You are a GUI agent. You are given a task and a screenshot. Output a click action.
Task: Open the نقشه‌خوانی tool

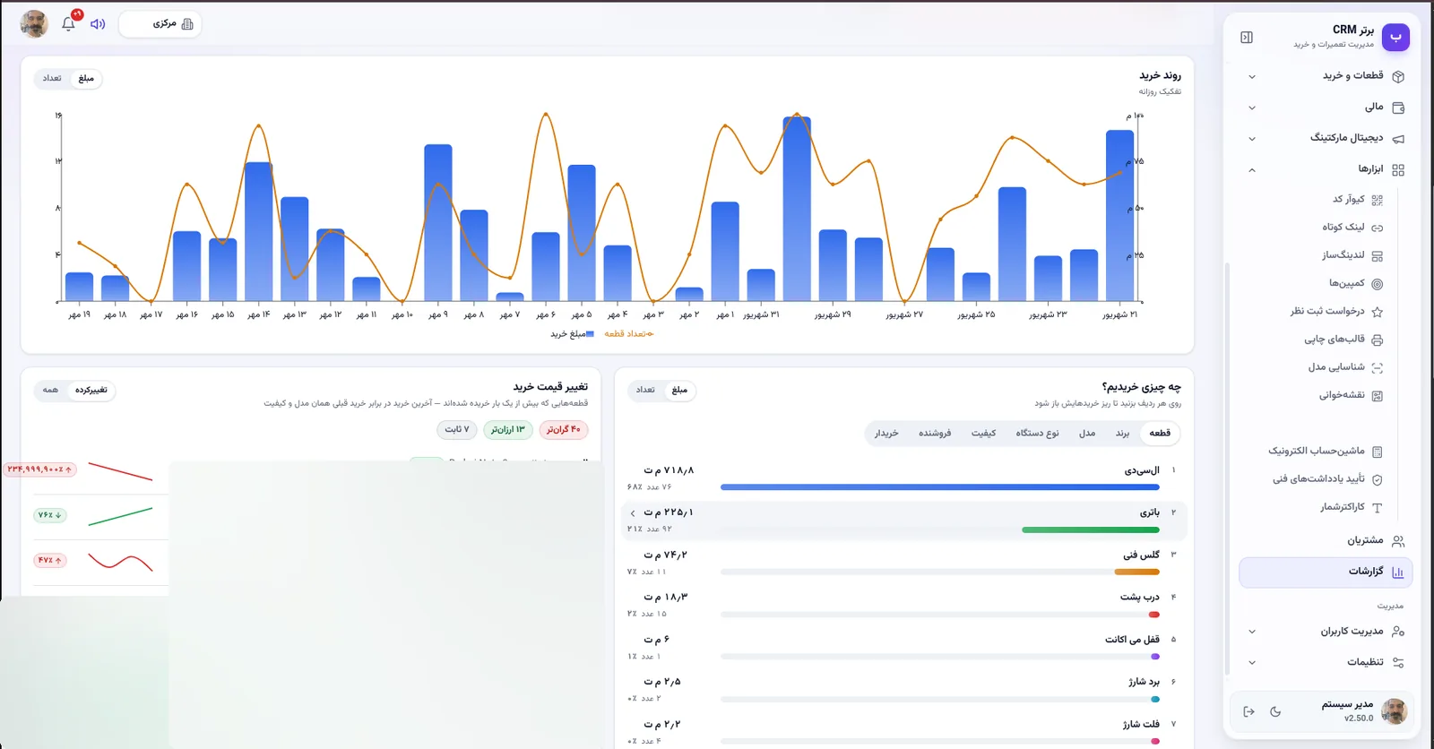1350,395
